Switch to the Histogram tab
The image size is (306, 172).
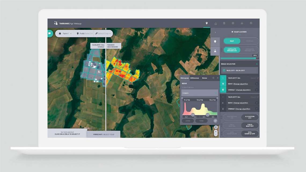(185, 78)
